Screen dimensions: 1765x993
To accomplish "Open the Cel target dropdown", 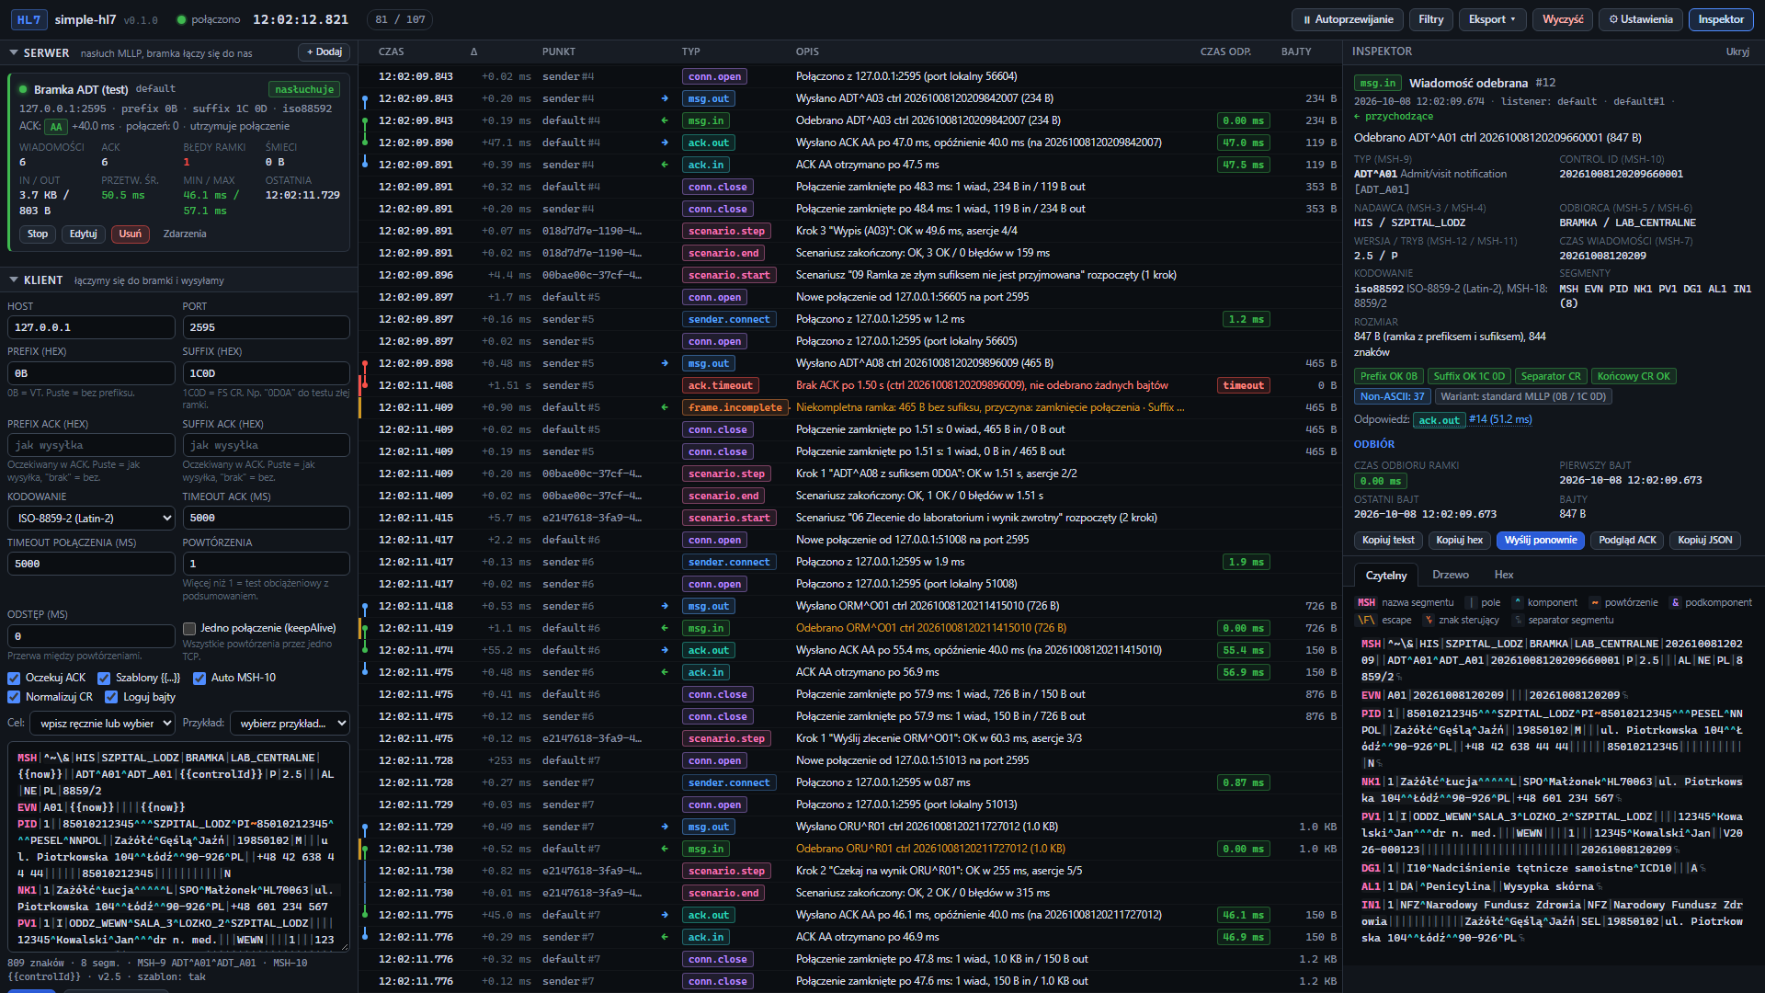I will (102, 724).
